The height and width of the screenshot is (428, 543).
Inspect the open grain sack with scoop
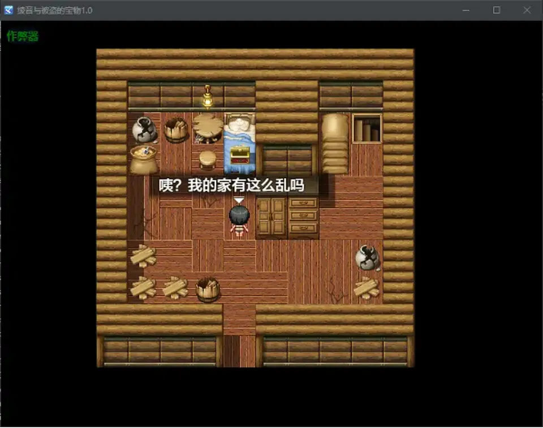(x=144, y=159)
